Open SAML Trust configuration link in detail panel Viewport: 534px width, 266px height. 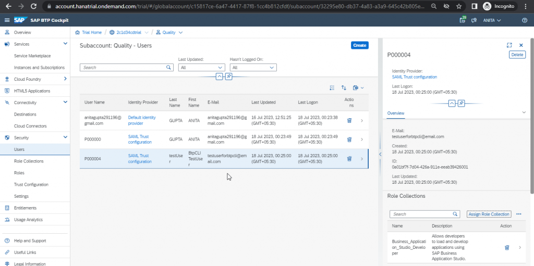point(415,77)
